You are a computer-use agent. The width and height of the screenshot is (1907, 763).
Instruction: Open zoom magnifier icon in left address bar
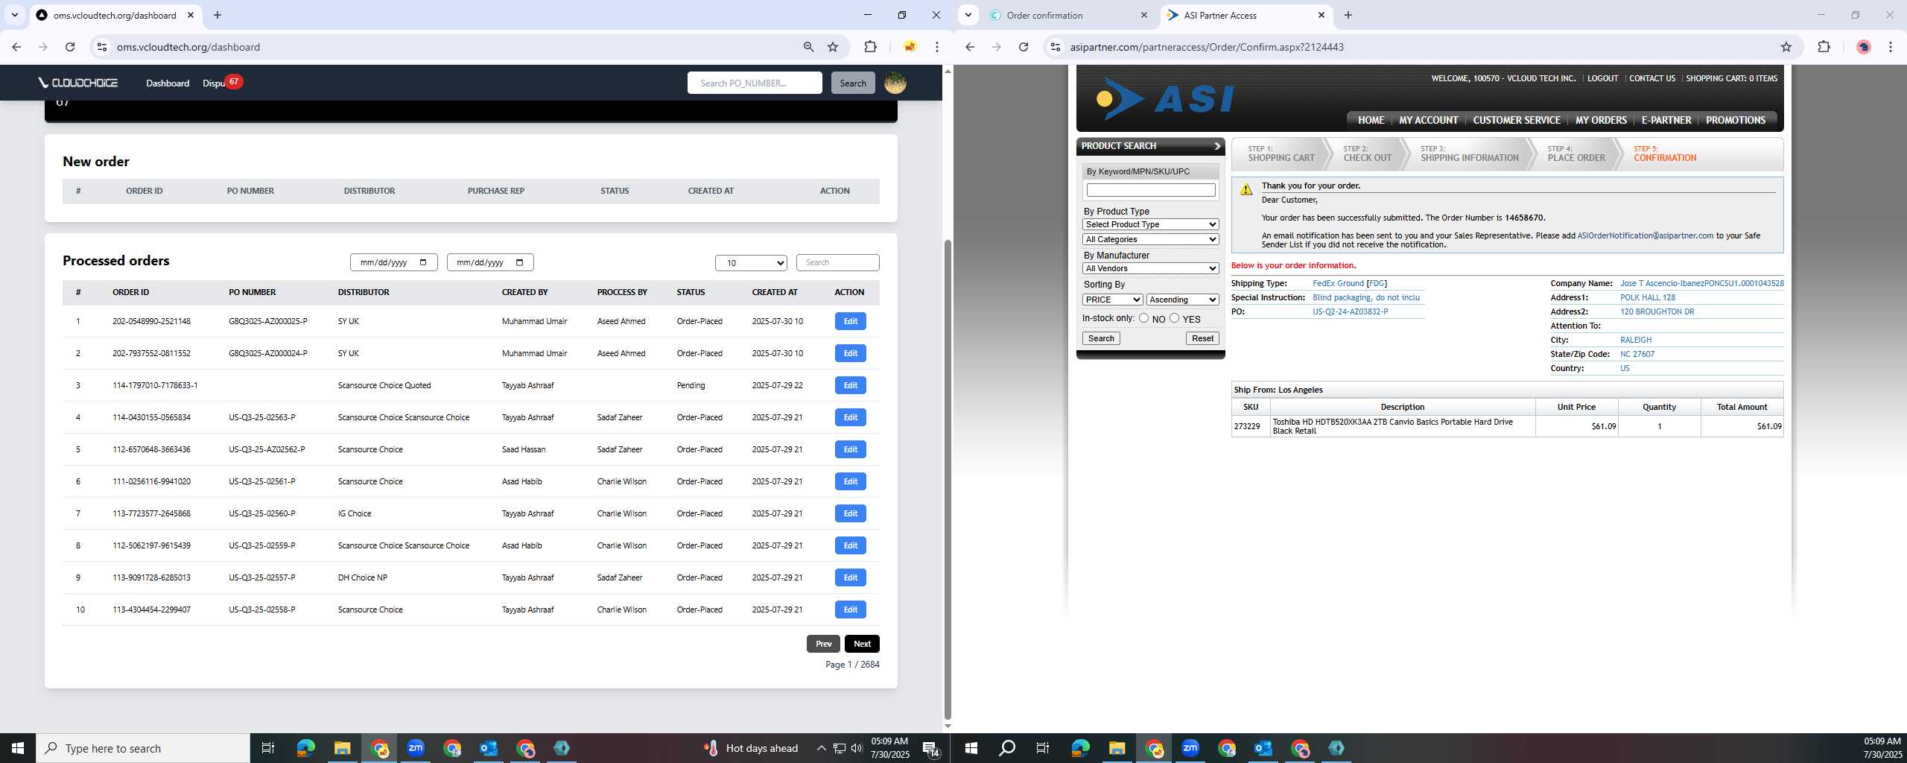[x=808, y=47]
